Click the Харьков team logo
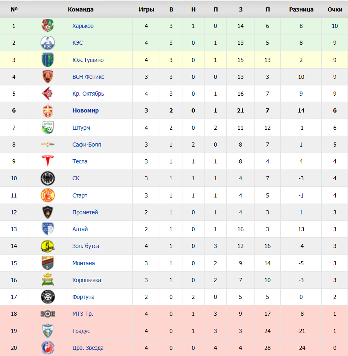Viewport: 348px width, 356px height. [x=48, y=25]
